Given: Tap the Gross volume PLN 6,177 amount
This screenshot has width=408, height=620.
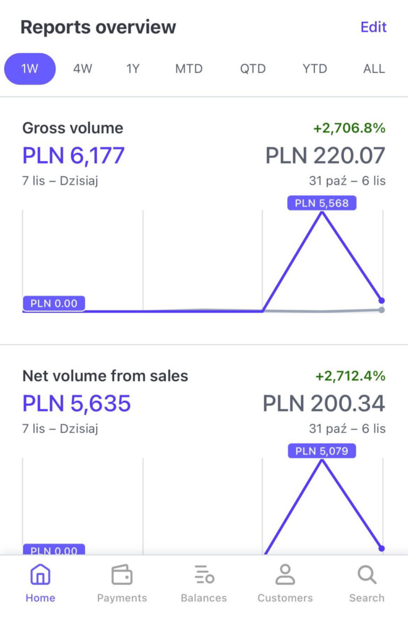Looking at the screenshot, I should tap(73, 156).
